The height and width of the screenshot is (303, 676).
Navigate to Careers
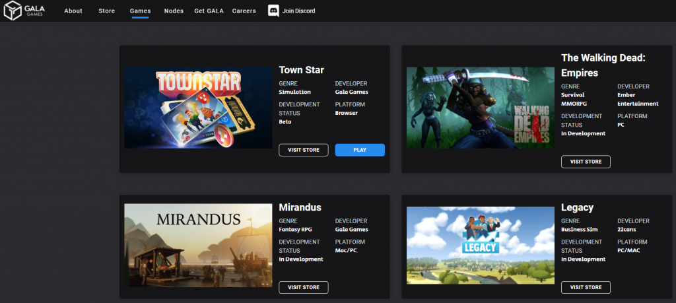pyautogui.click(x=244, y=11)
